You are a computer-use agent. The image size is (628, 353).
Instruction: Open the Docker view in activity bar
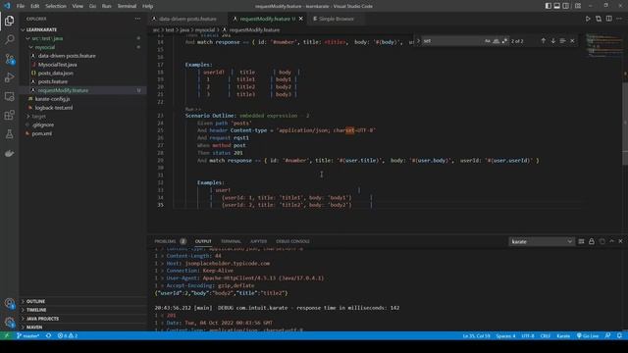tap(9, 153)
